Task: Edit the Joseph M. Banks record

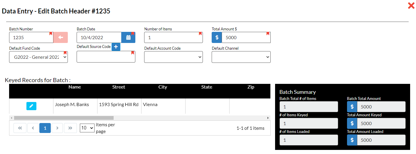Action: coord(31,106)
